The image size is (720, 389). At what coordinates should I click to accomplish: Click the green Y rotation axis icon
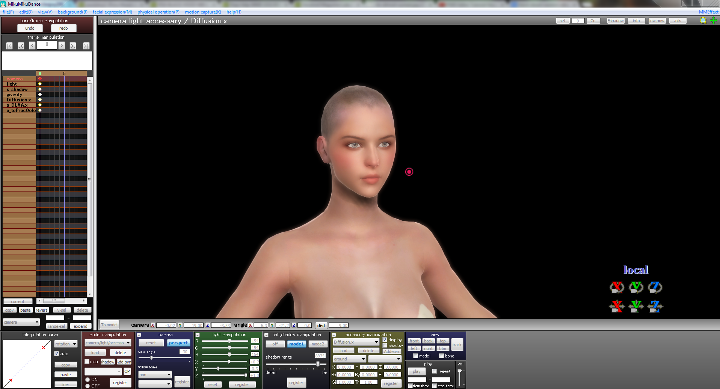(636, 287)
